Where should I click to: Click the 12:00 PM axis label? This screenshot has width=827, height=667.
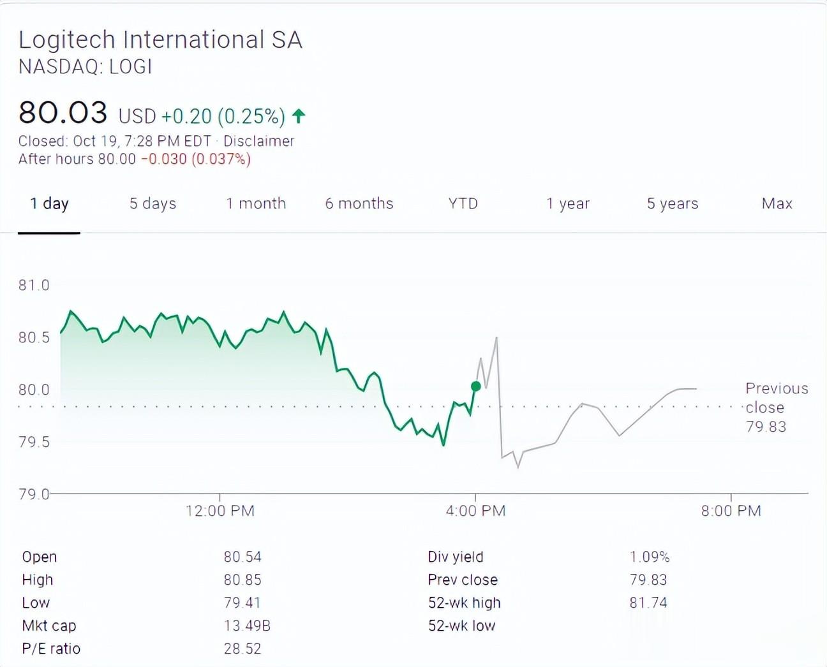point(220,511)
